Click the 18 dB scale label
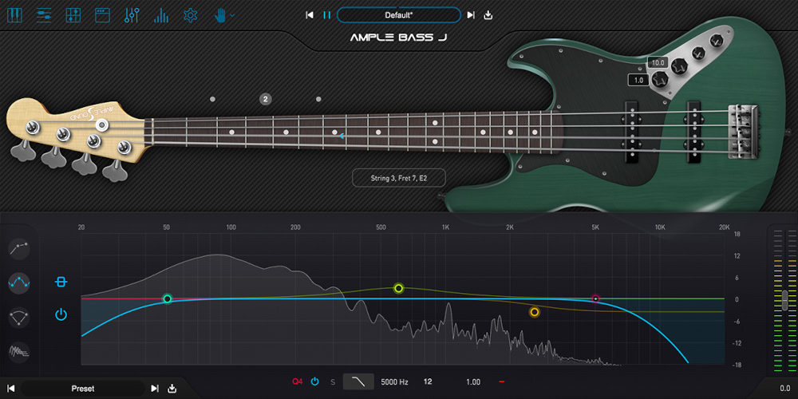 tap(737, 234)
